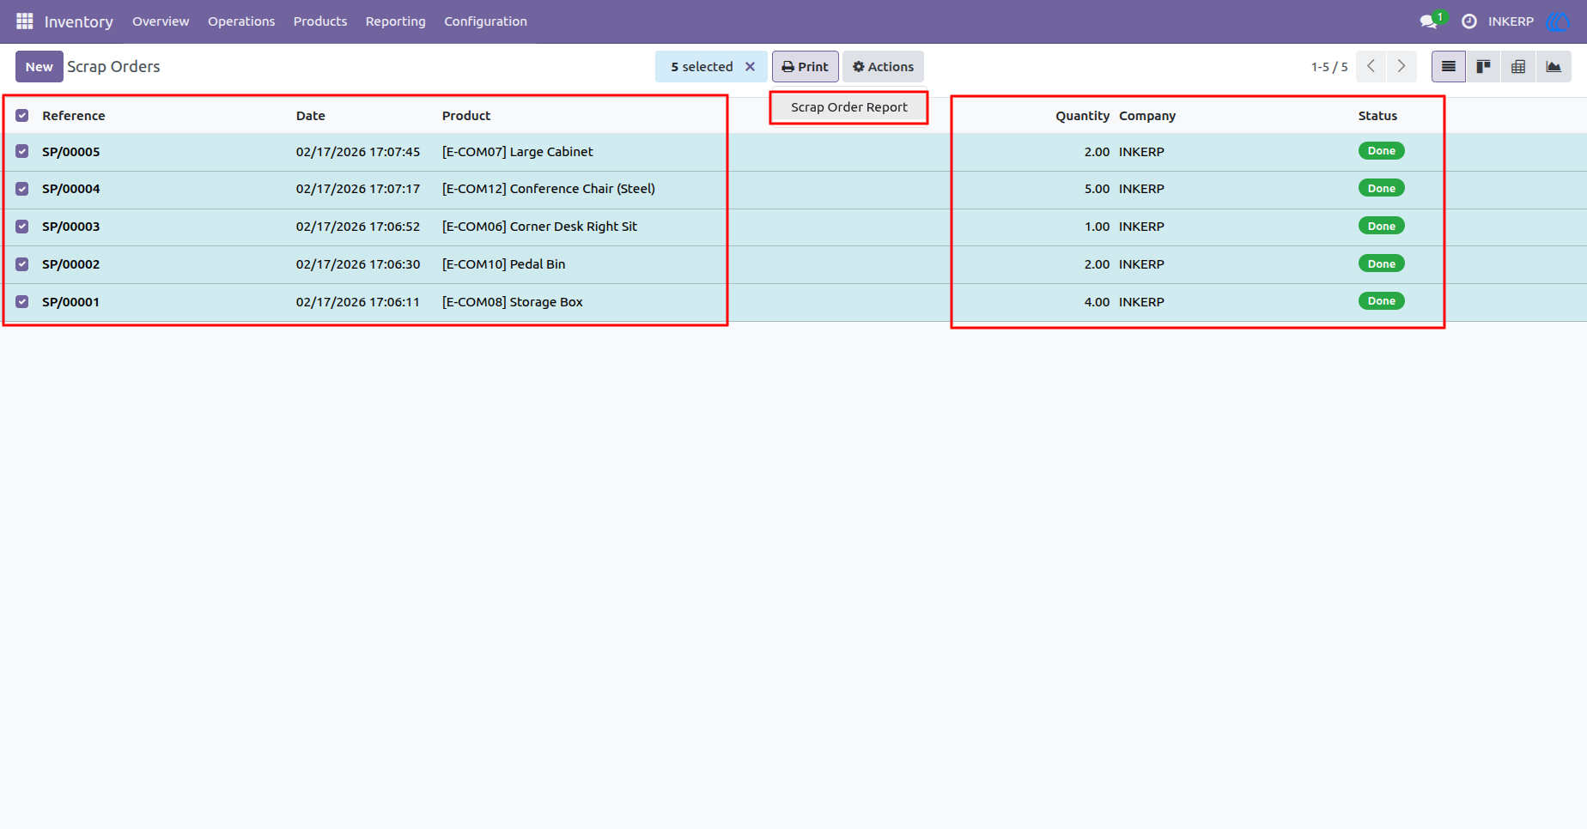Open the Actions dropdown

click(x=883, y=67)
